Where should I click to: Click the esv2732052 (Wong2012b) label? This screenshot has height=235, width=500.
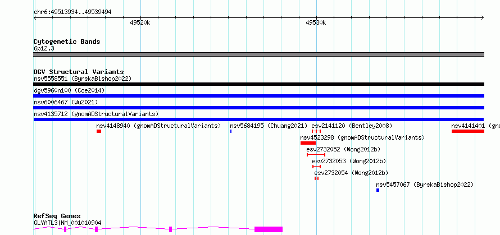click(343, 149)
